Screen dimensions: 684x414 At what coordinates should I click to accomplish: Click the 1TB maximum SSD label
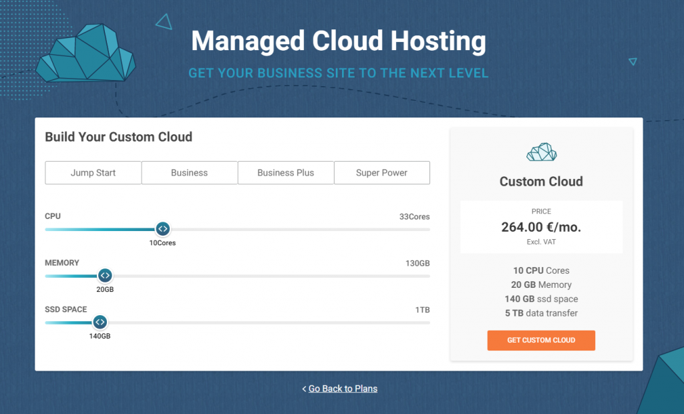(422, 310)
